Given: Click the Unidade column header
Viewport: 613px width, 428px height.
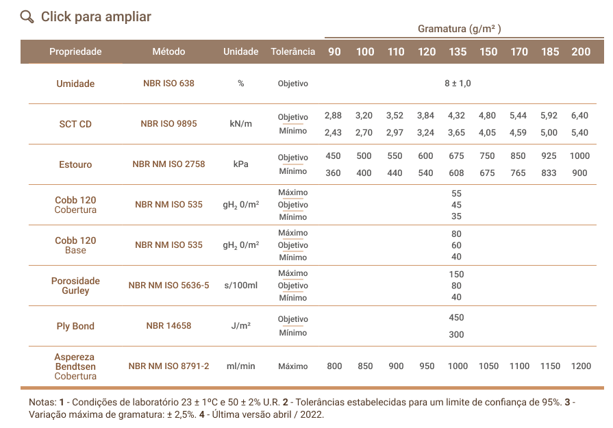Looking at the screenshot, I should tap(240, 51).
